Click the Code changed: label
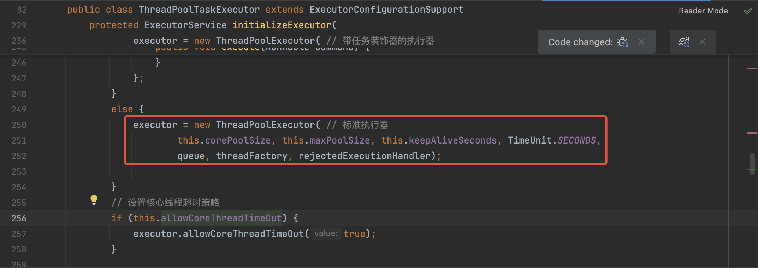This screenshot has height=268, width=758. 580,42
